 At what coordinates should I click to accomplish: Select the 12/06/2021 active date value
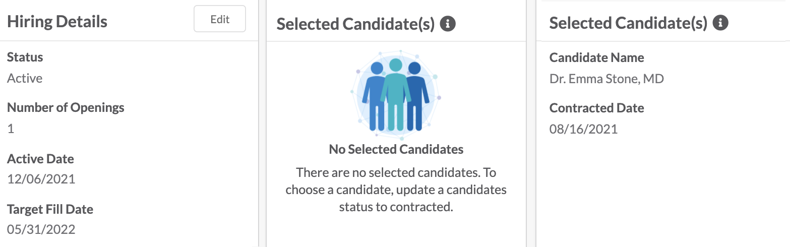(x=41, y=179)
